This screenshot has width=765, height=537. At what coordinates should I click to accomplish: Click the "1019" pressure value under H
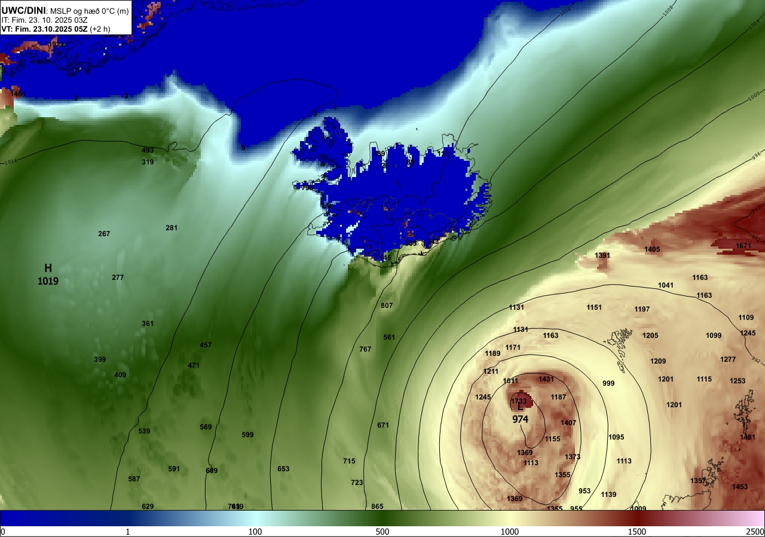pos(48,280)
